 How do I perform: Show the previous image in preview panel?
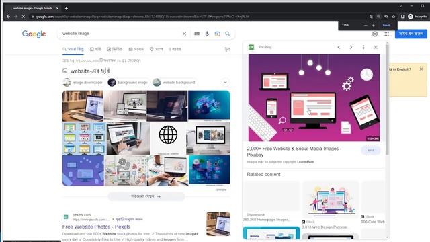(339, 48)
